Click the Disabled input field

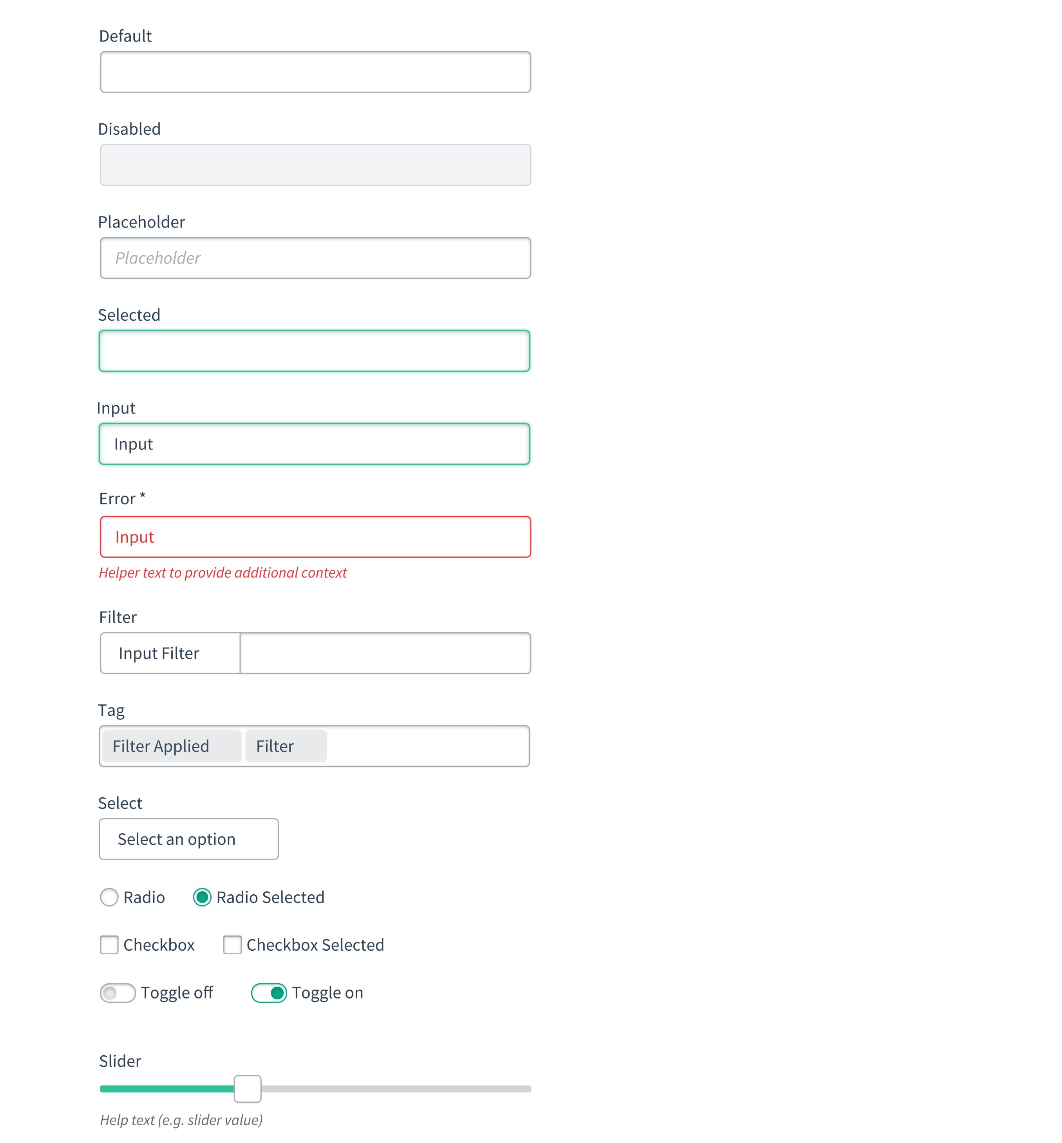pyautogui.click(x=315, y=164)
